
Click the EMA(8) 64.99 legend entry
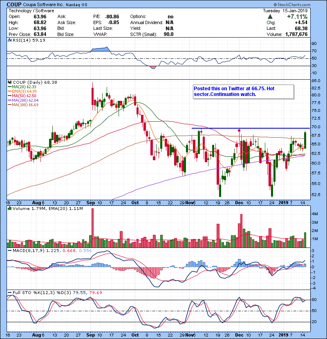22,91
